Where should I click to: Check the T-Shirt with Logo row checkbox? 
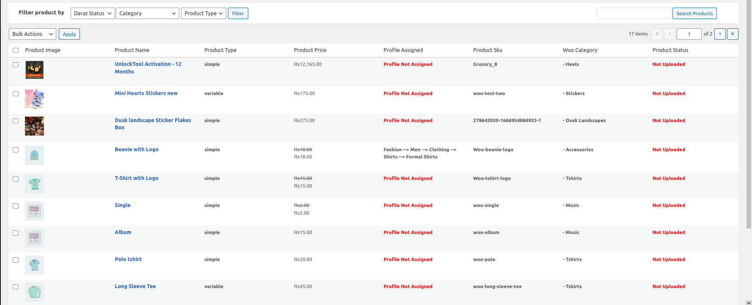[16, 179]
